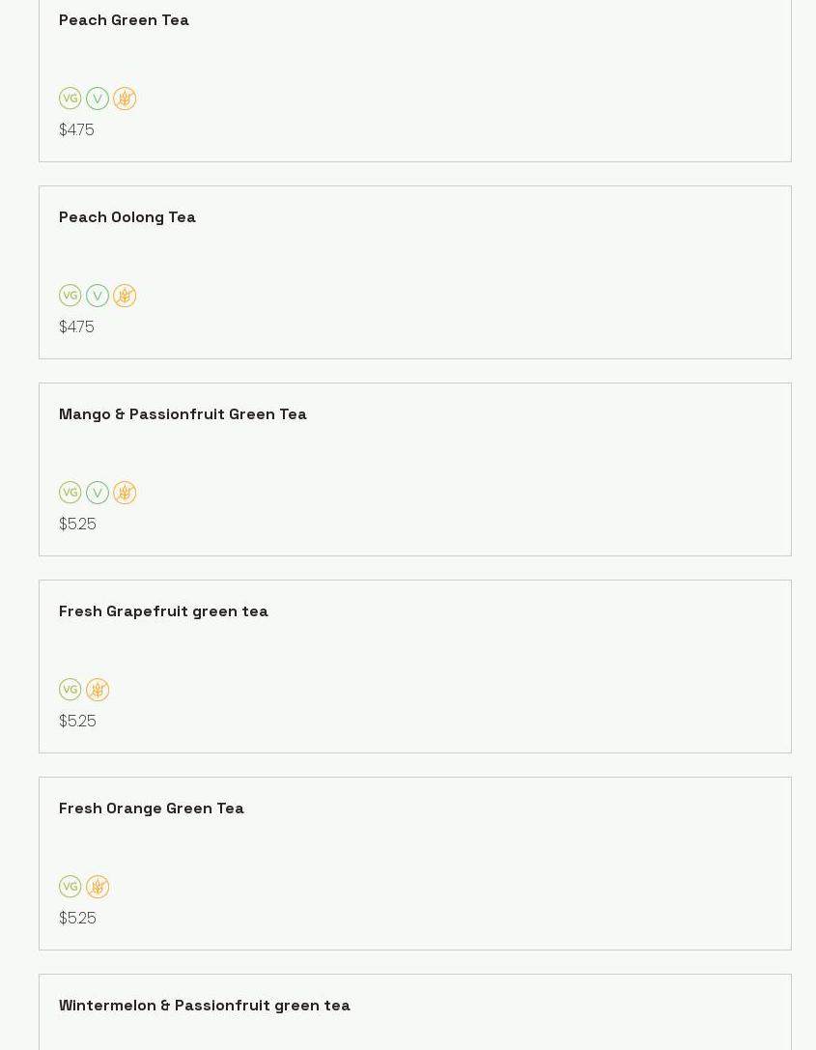Image resolution: width=816 pixels, height=1050 pixels.
Task: Click the vegan icon under Fresh Orange Green Tea
Action: (70, 887)
